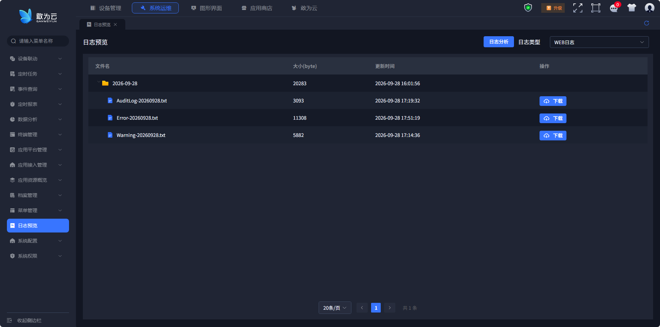Screen dimensions: 660x327
Task: Expand 系统配置 sidebar menu
Action: (x=38, y=241)
